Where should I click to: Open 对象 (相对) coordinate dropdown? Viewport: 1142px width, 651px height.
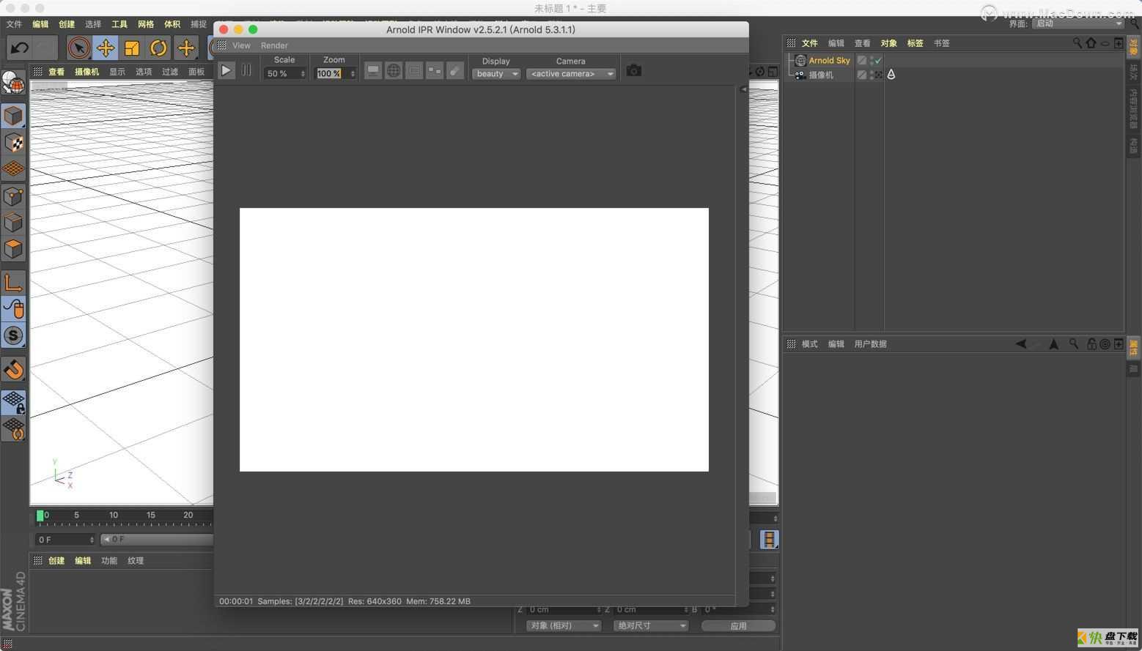(x=564, y=626)
